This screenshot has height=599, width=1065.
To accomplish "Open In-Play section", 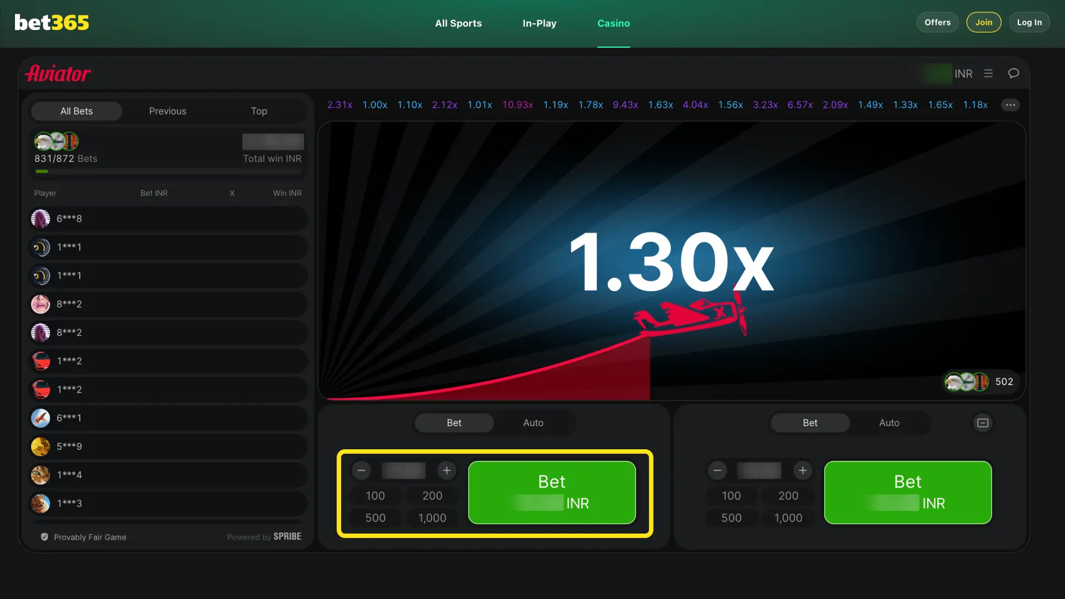I will 539,23.
